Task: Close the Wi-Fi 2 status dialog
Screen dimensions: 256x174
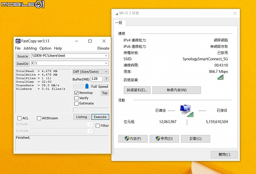Action: pos(235,13)
